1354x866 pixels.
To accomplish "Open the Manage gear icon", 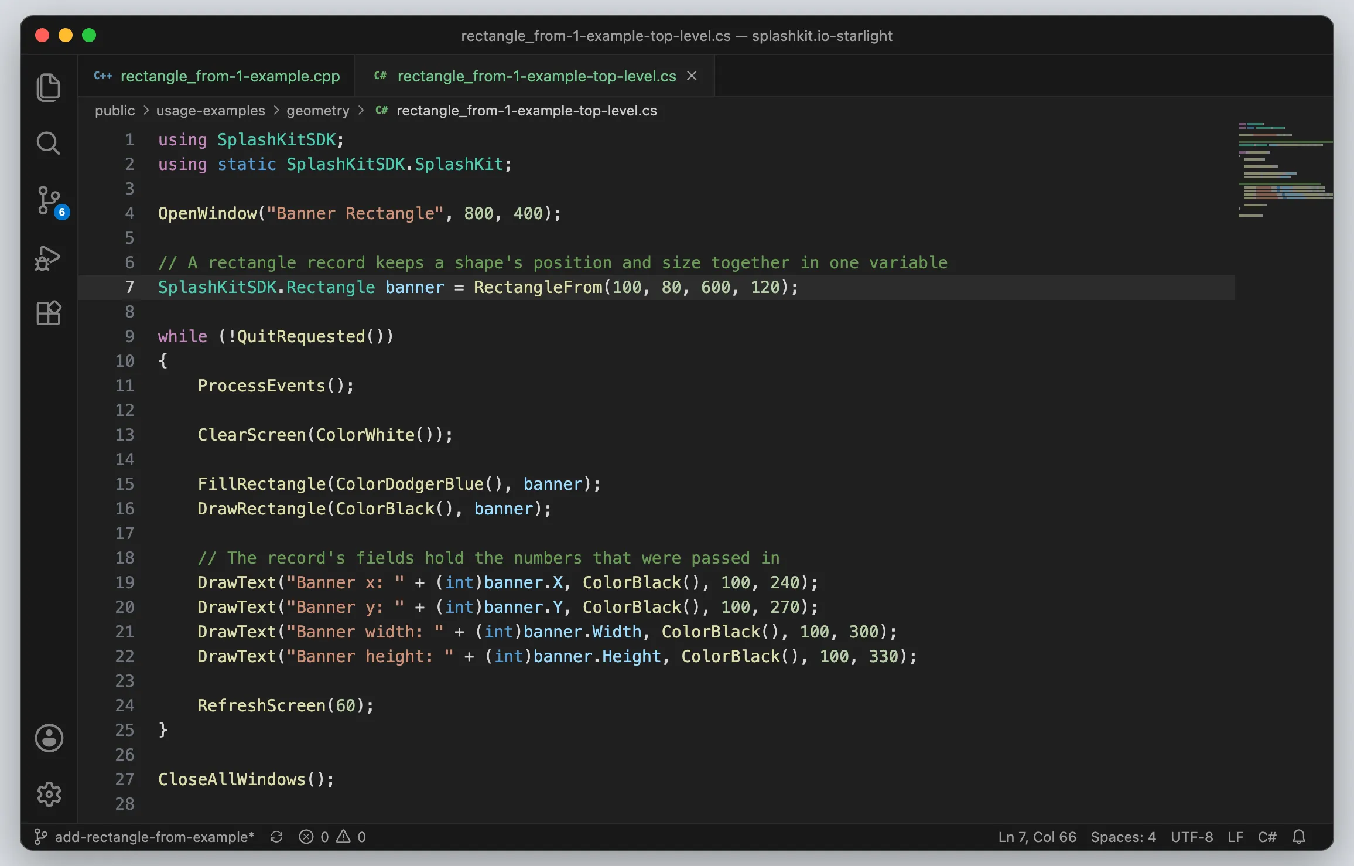I will coord(49,795).
